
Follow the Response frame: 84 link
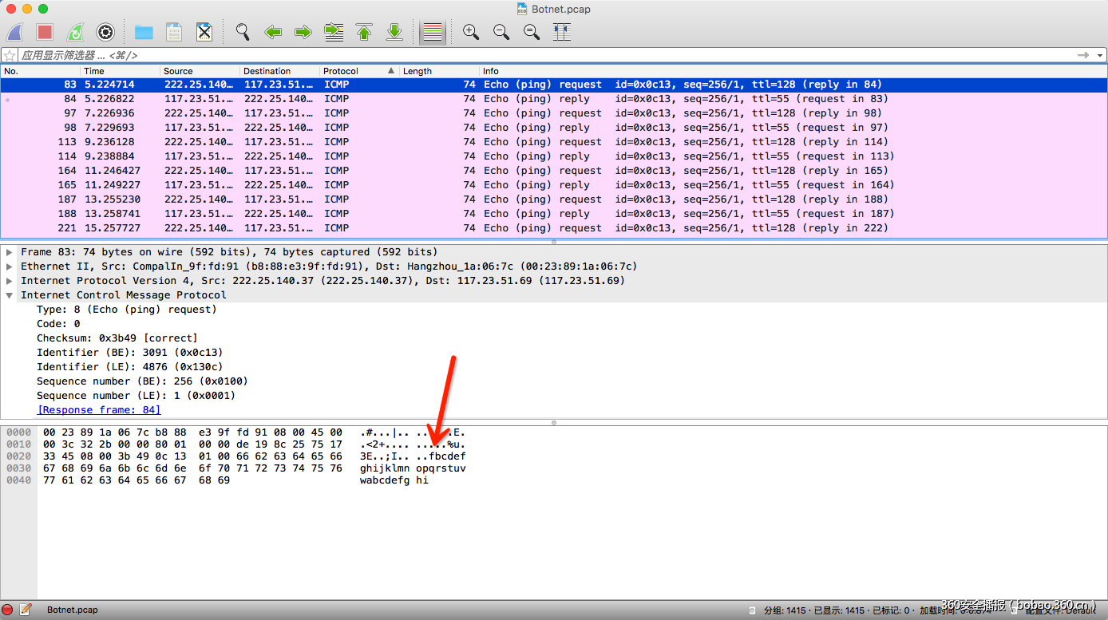(99, 410)
